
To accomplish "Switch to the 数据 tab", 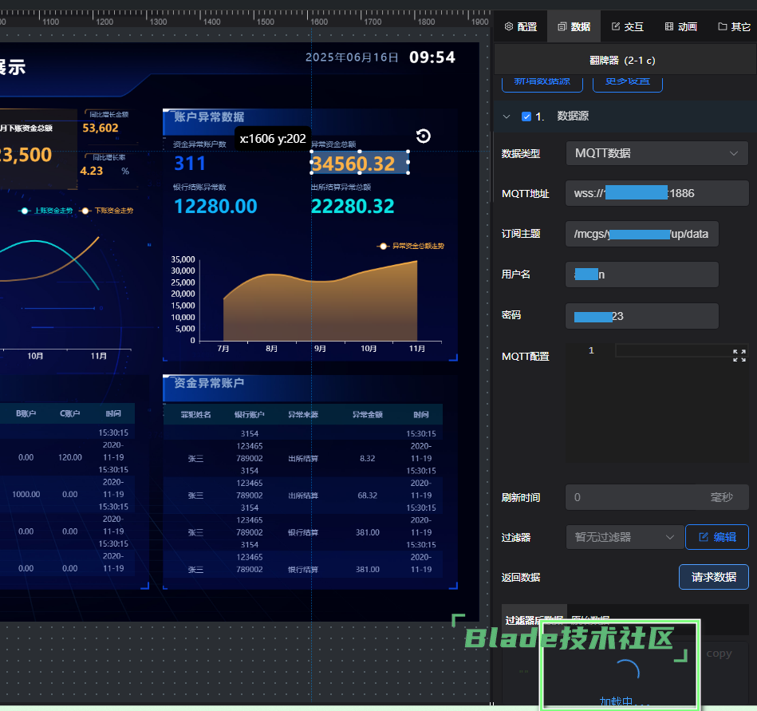I will point(574,26).
